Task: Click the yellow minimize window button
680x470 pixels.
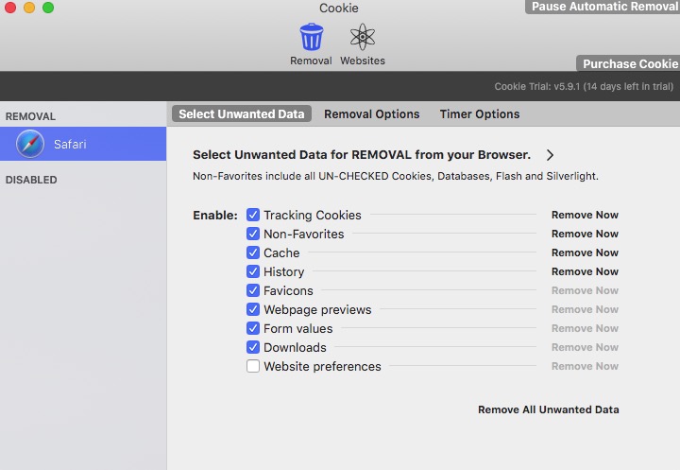Action: pyautogui.click(x=29, y=8)
